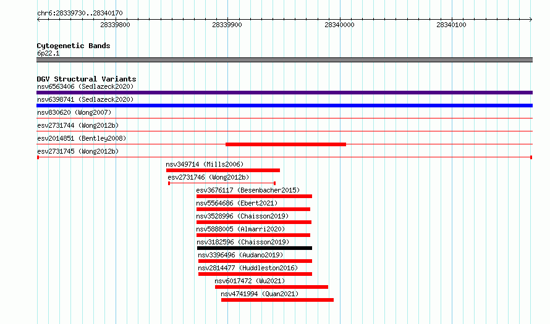Image resolution: width=550 pixels, height=324 pixels.
Task: Click the DGV Structural Variants track title
Action: [87, 79]
